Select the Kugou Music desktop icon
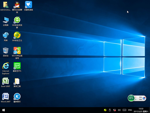Image resolution: width=150 pixels, height=113 pixels. pyautogui.click(x=17, y=96)
